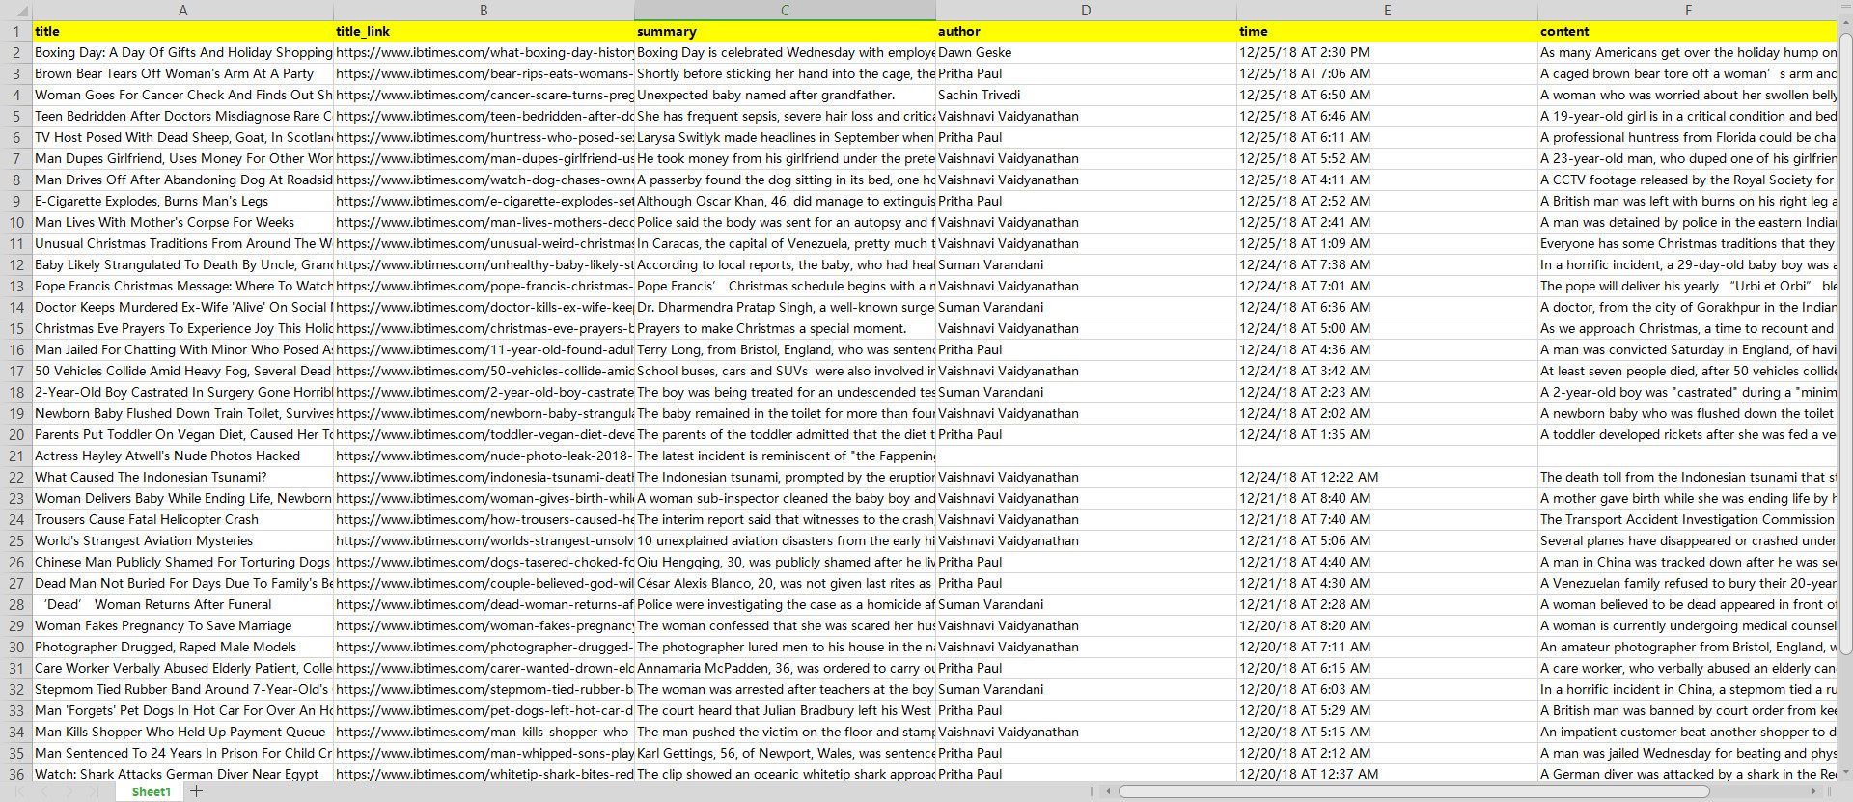Viewport: 1853px width, 802px height.
Task: Select column C header
Action: (785, 10)
